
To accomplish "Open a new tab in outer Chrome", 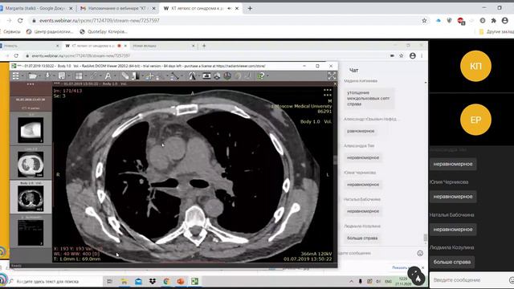I will [x=250, y=8].
